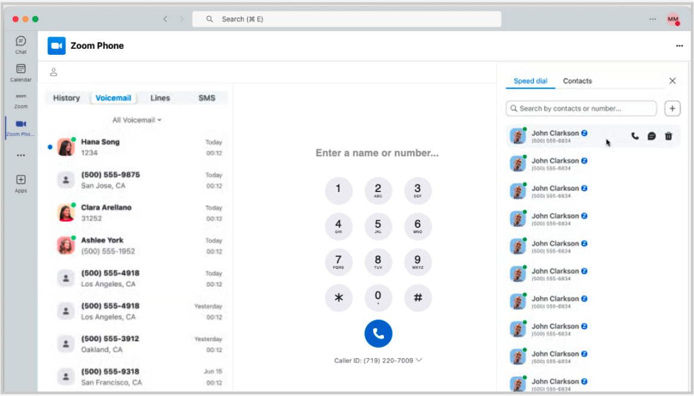Delete the first John Clarkson speed dial
Viewport: 694px width, 396px height.
(x=668, y=136)
